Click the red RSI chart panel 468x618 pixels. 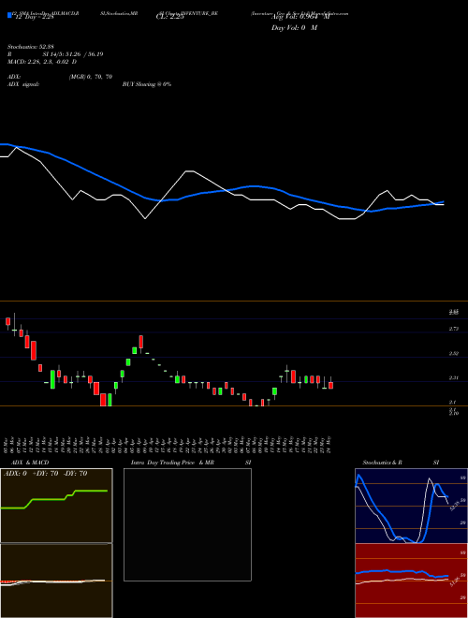click(x=411, y=581)
